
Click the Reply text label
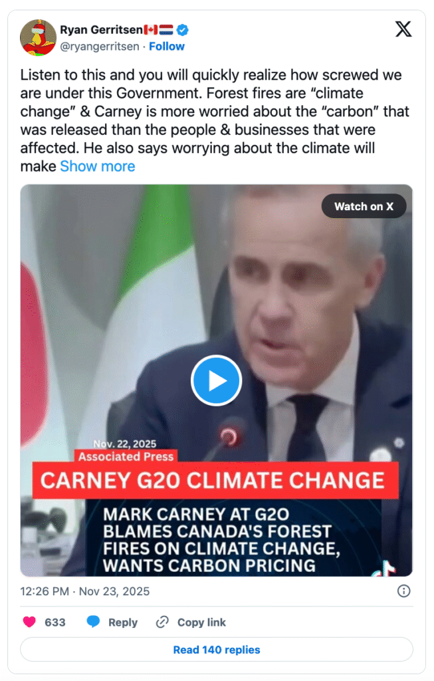[x=123, y=622]
